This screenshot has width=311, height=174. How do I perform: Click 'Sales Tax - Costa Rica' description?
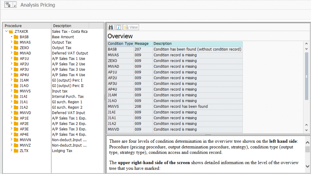point(70,31)
